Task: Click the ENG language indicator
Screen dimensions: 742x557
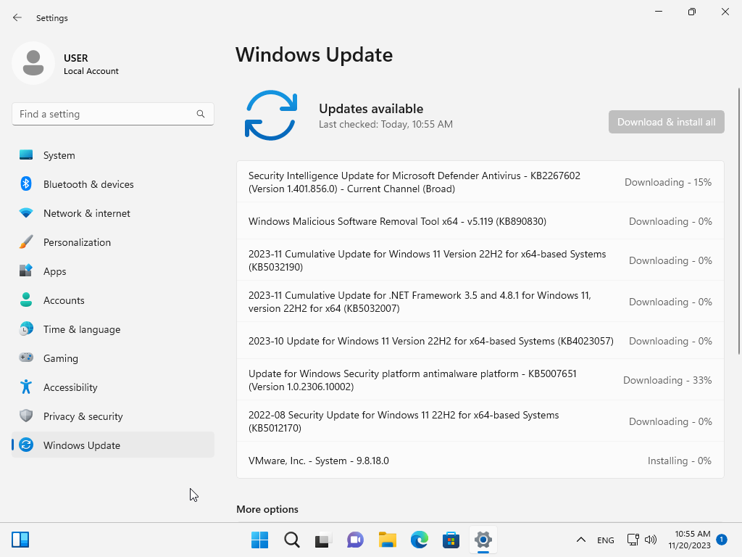Action: click(x=605, y=540)
